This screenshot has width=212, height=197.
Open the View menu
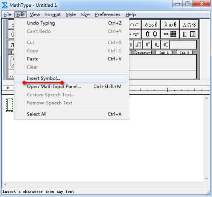click(x=35, y=14)
